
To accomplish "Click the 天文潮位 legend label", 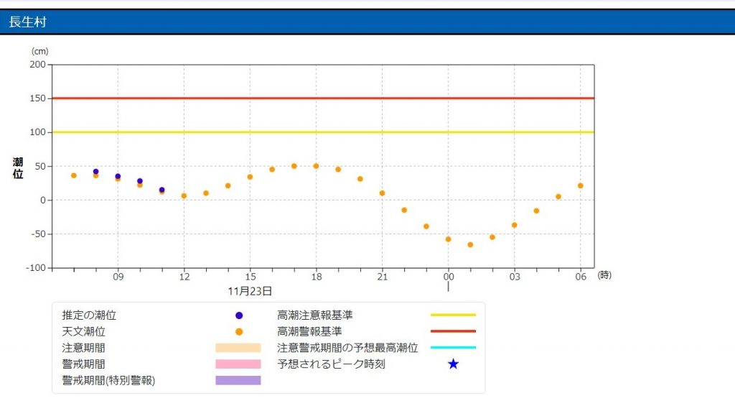I will (83, 332).
